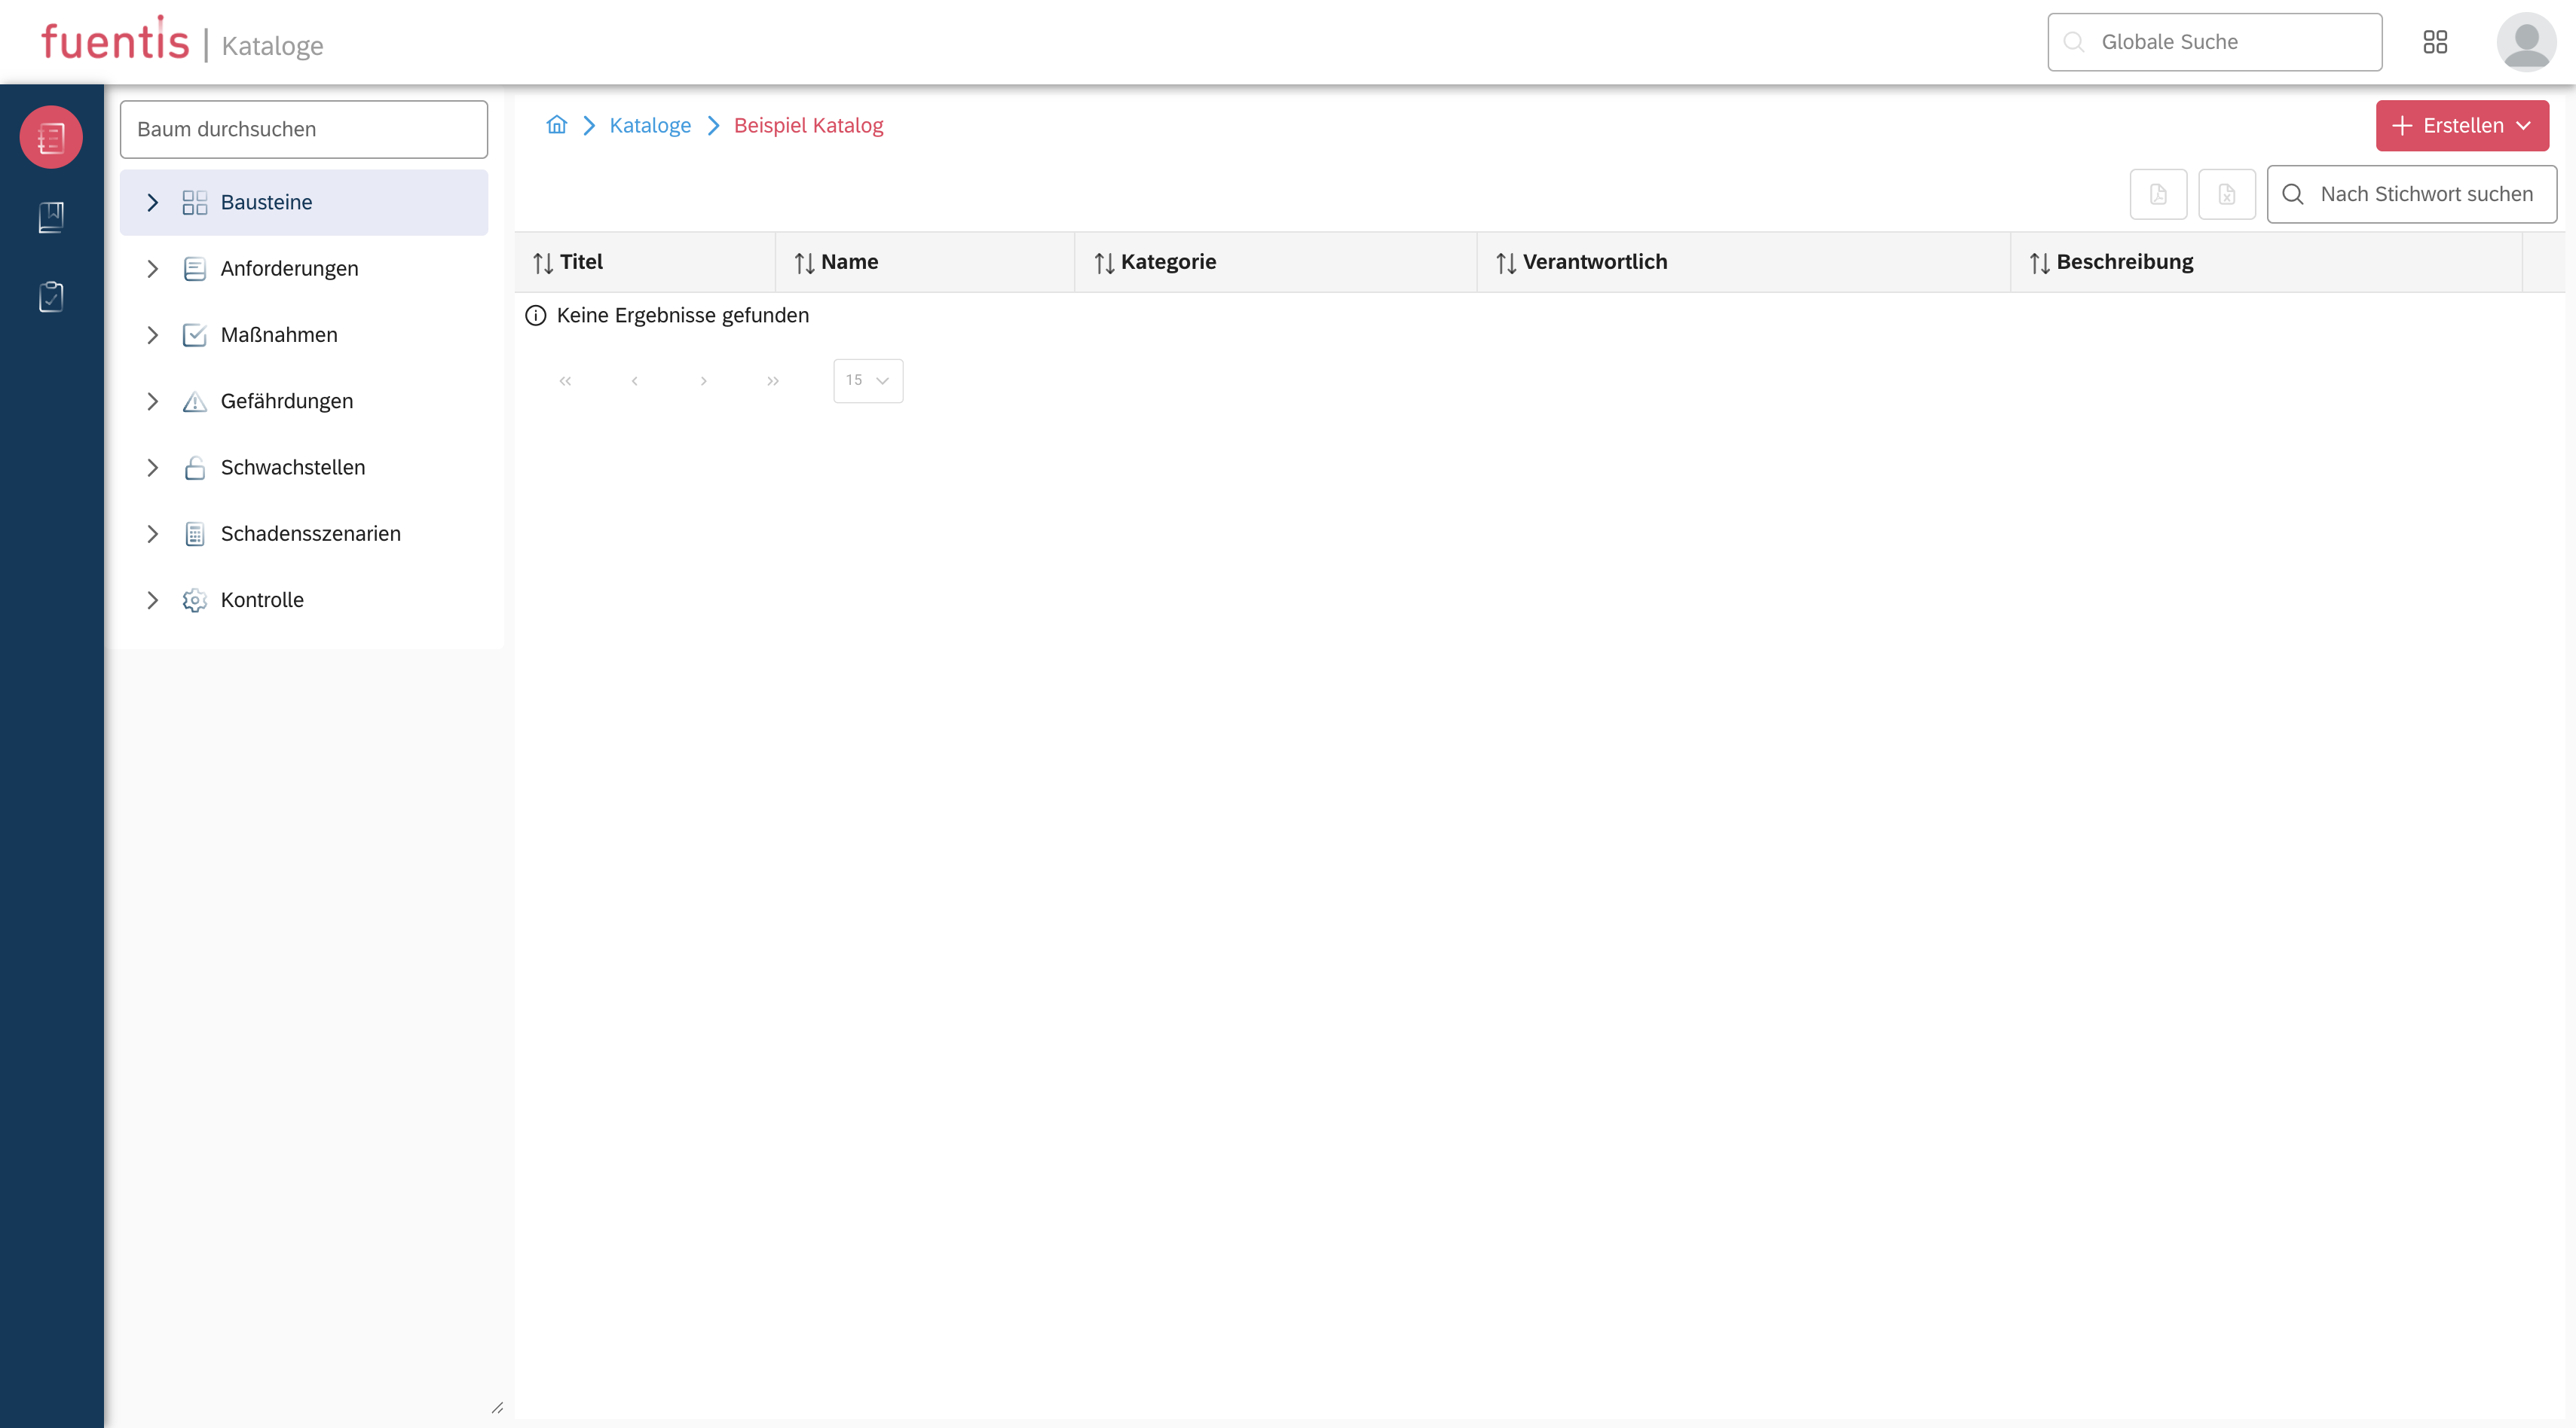
Task: Open the rows-per-page dropdown showing 15
Action: tap(867, 381)
